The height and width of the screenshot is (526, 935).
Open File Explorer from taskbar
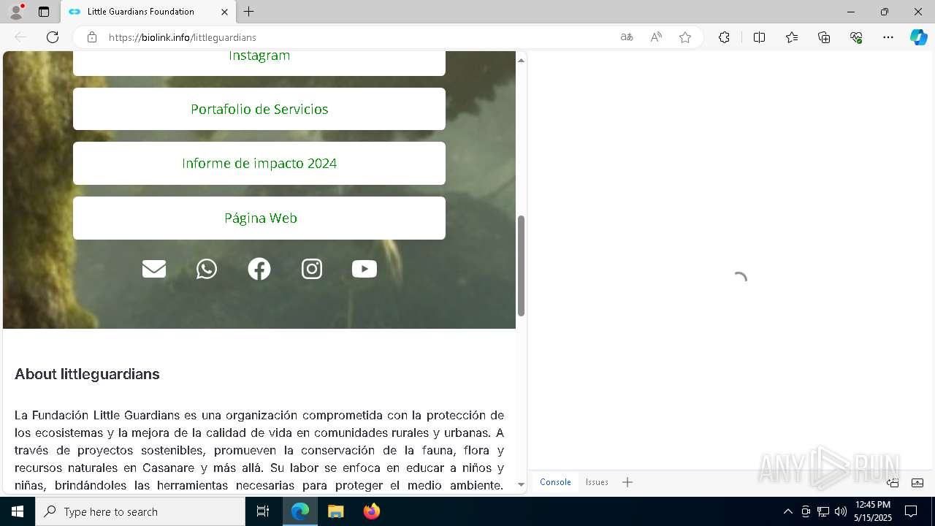[336, 511]
